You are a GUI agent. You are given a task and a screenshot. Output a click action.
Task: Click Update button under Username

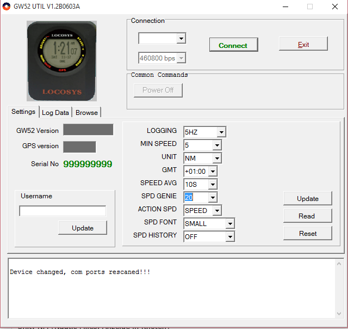click(83, 228)
